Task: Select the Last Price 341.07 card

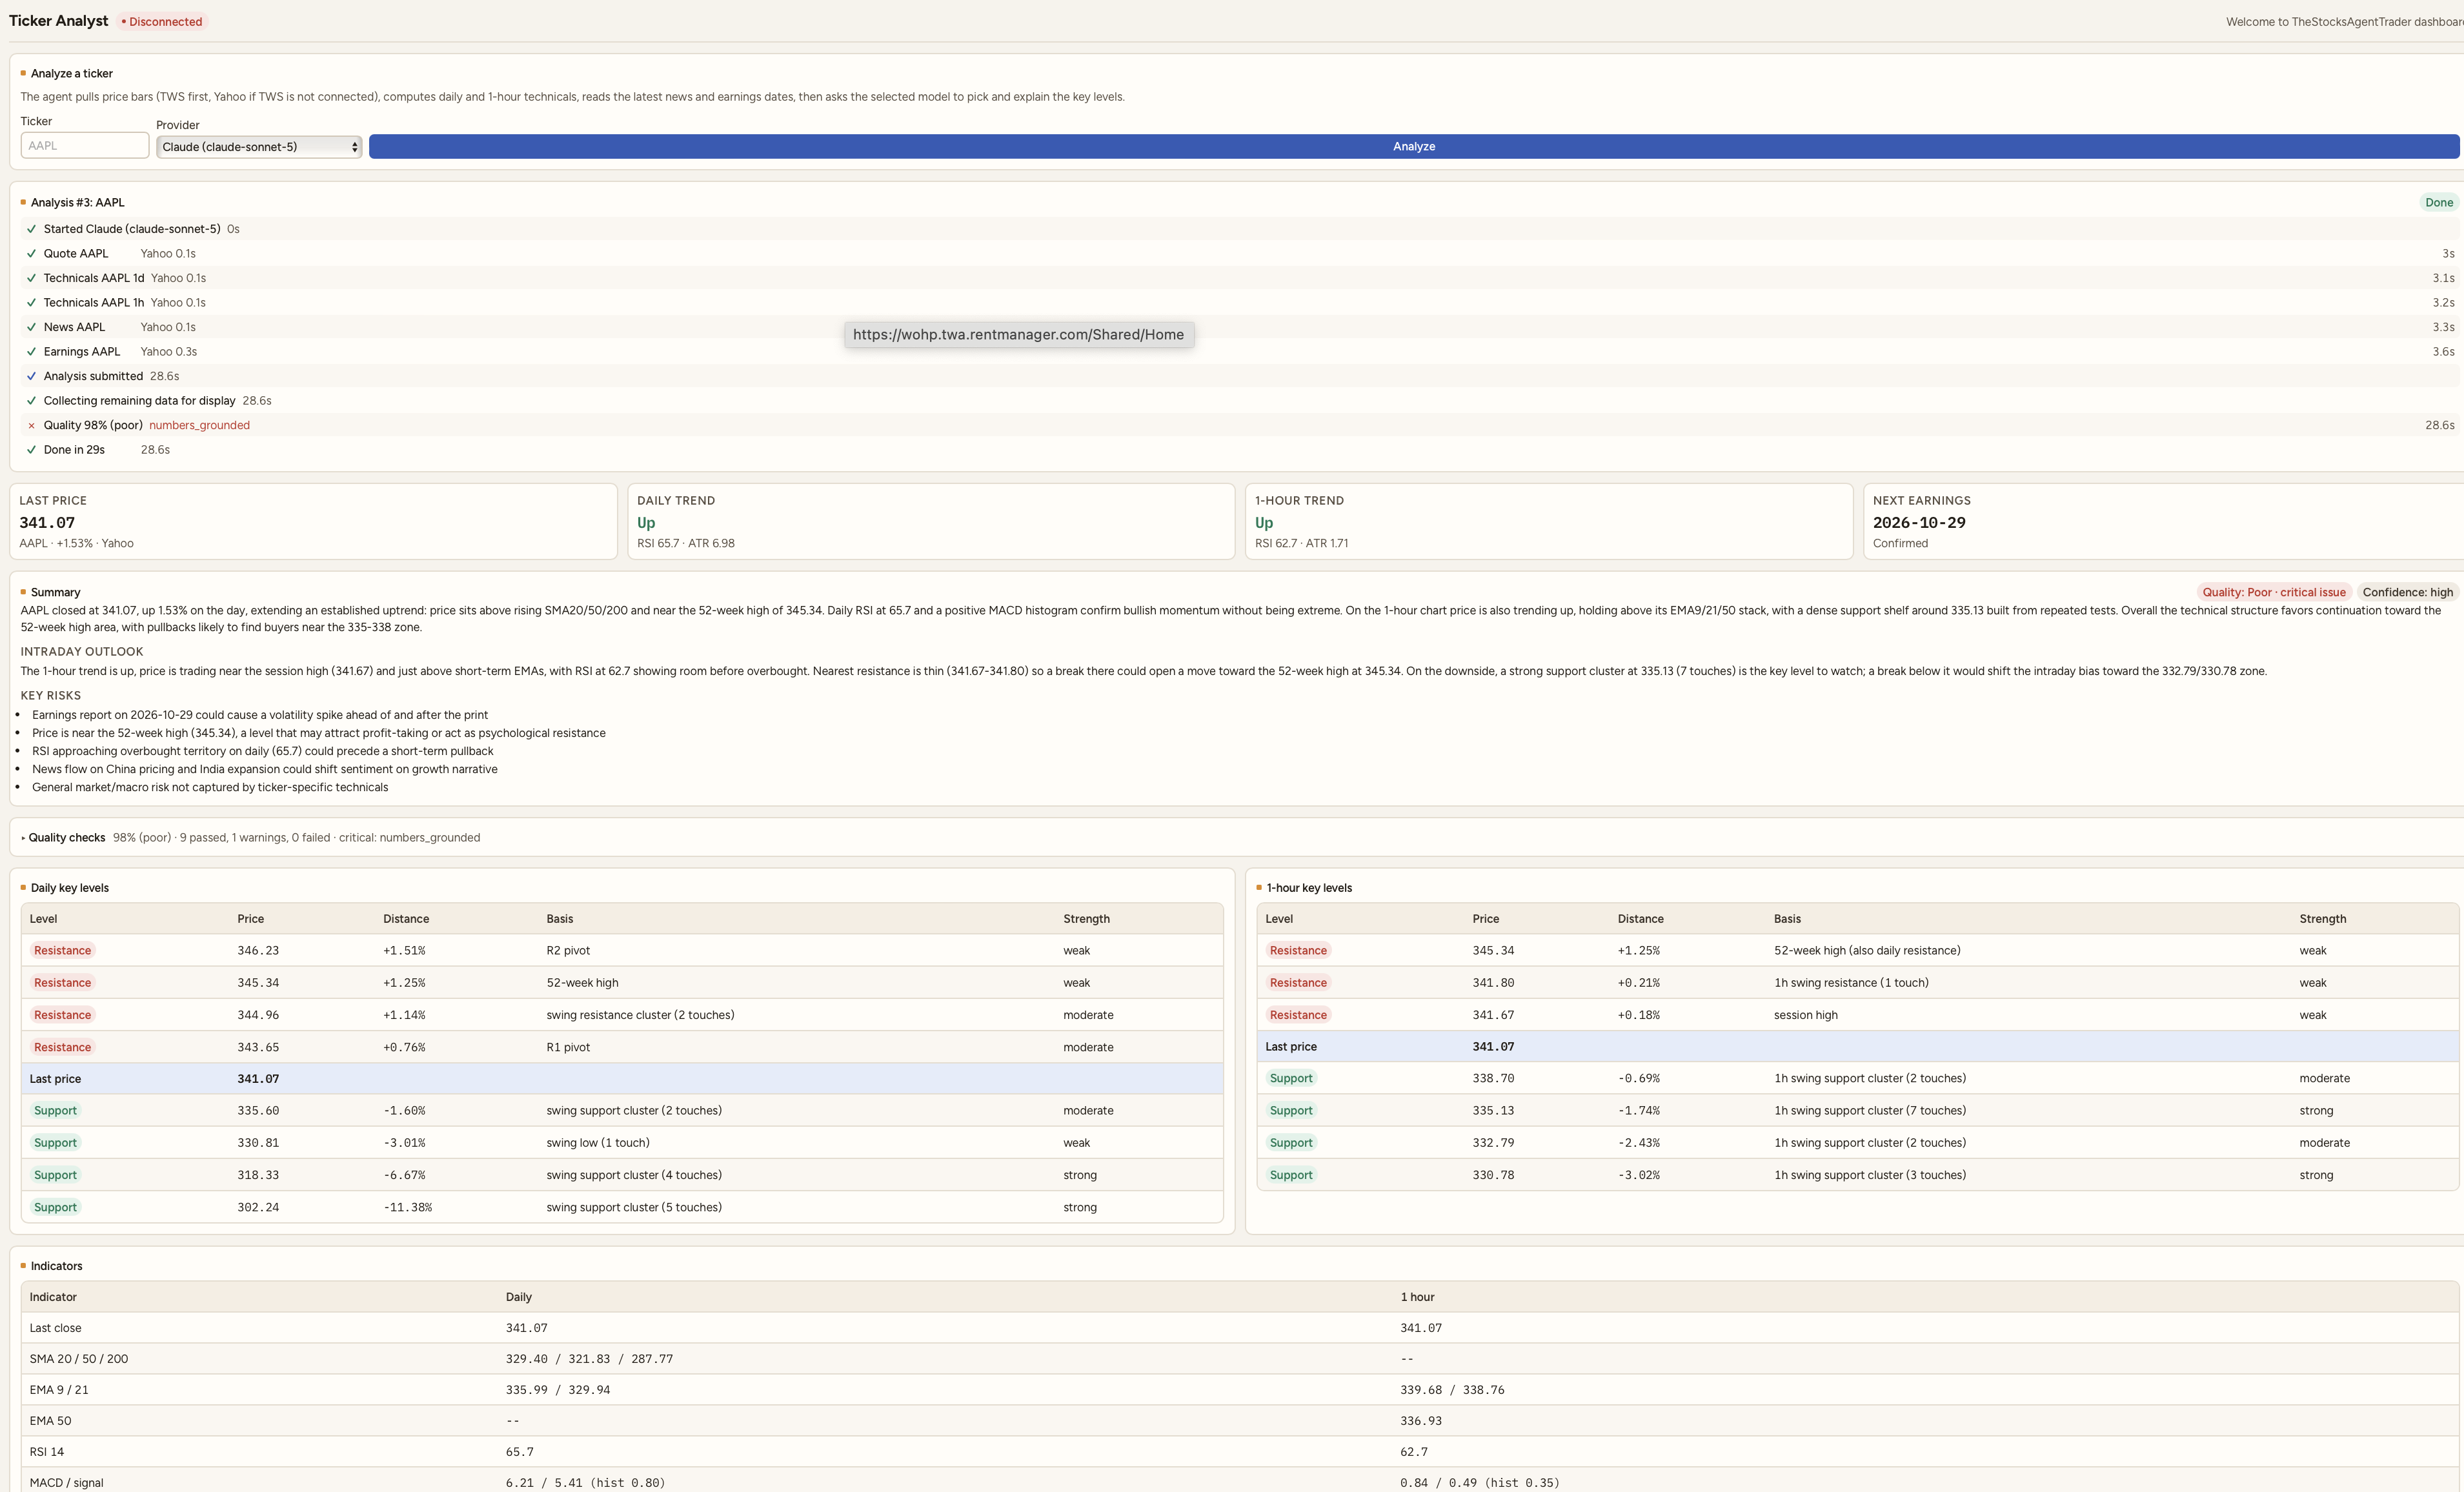Action: [313, 522]
